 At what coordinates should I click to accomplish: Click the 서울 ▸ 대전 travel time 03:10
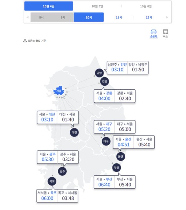tap(47, 120)
